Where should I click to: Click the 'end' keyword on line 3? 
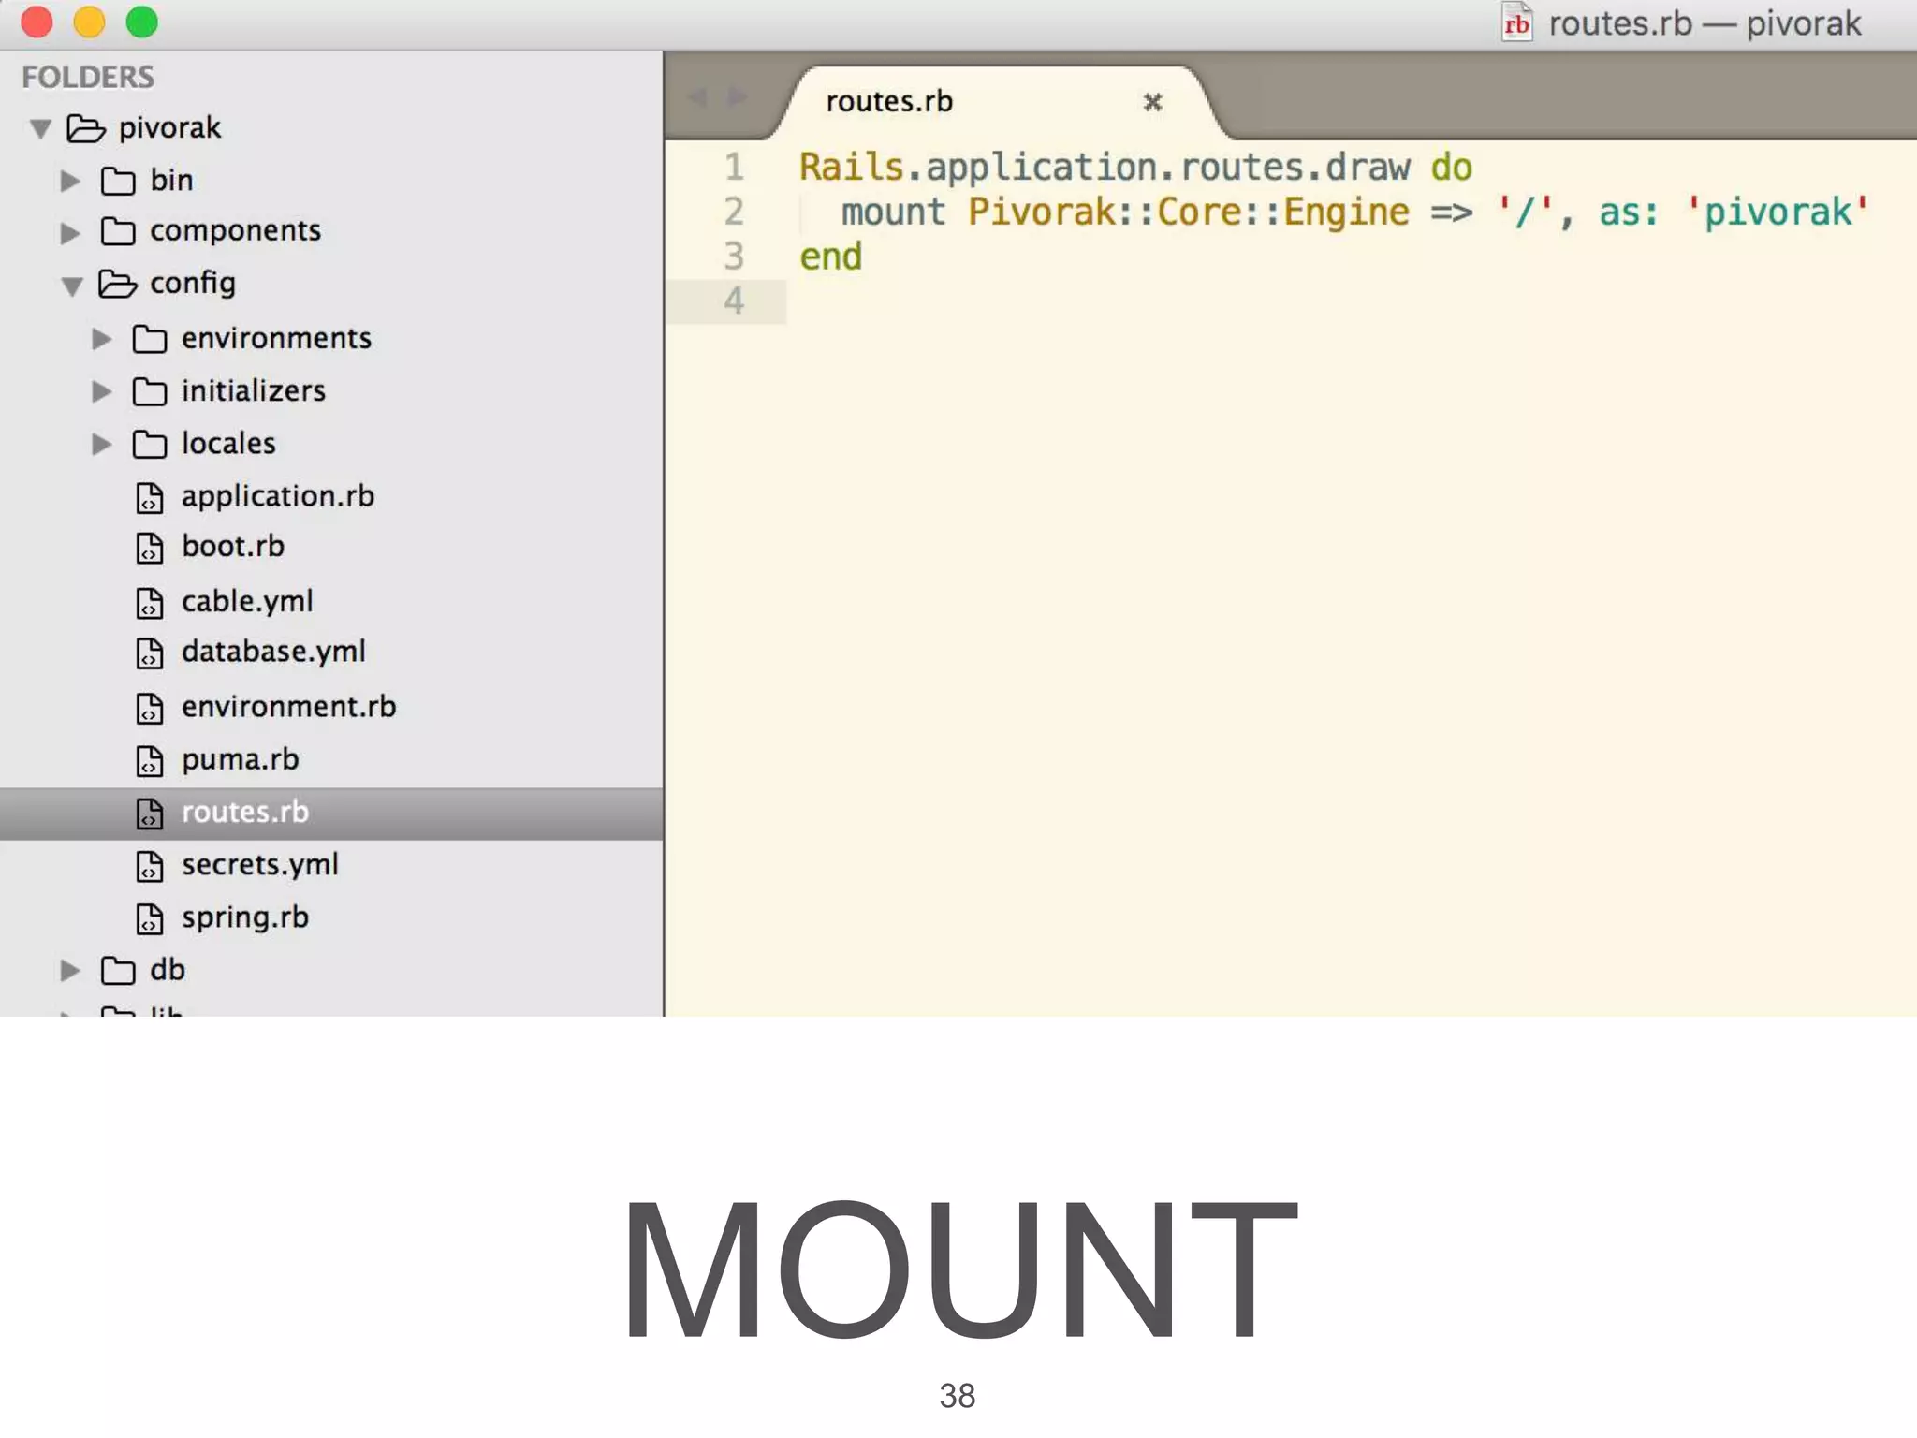(830, 257)
